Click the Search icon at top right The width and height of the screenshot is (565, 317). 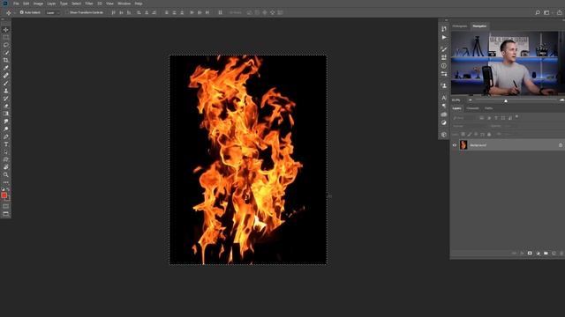click(x=538, y=12)
